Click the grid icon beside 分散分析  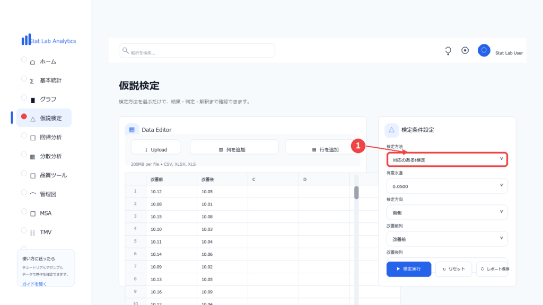pos(32,157)
